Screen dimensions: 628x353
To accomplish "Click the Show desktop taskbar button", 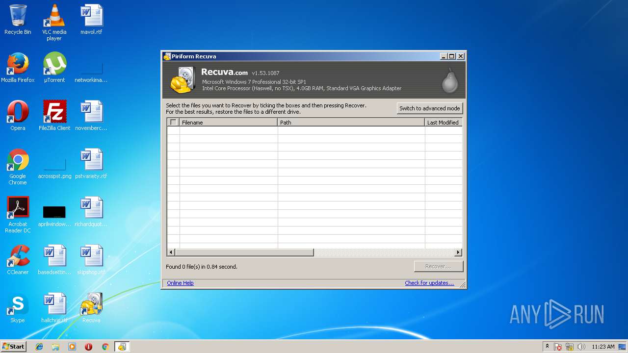I will coord(623,347).
